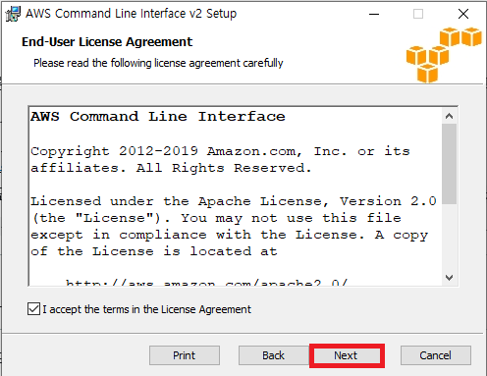Click the license text scroll-up arrow
Image resolution: width=487 pixels, height=376 pixels.
click(449, 116)
